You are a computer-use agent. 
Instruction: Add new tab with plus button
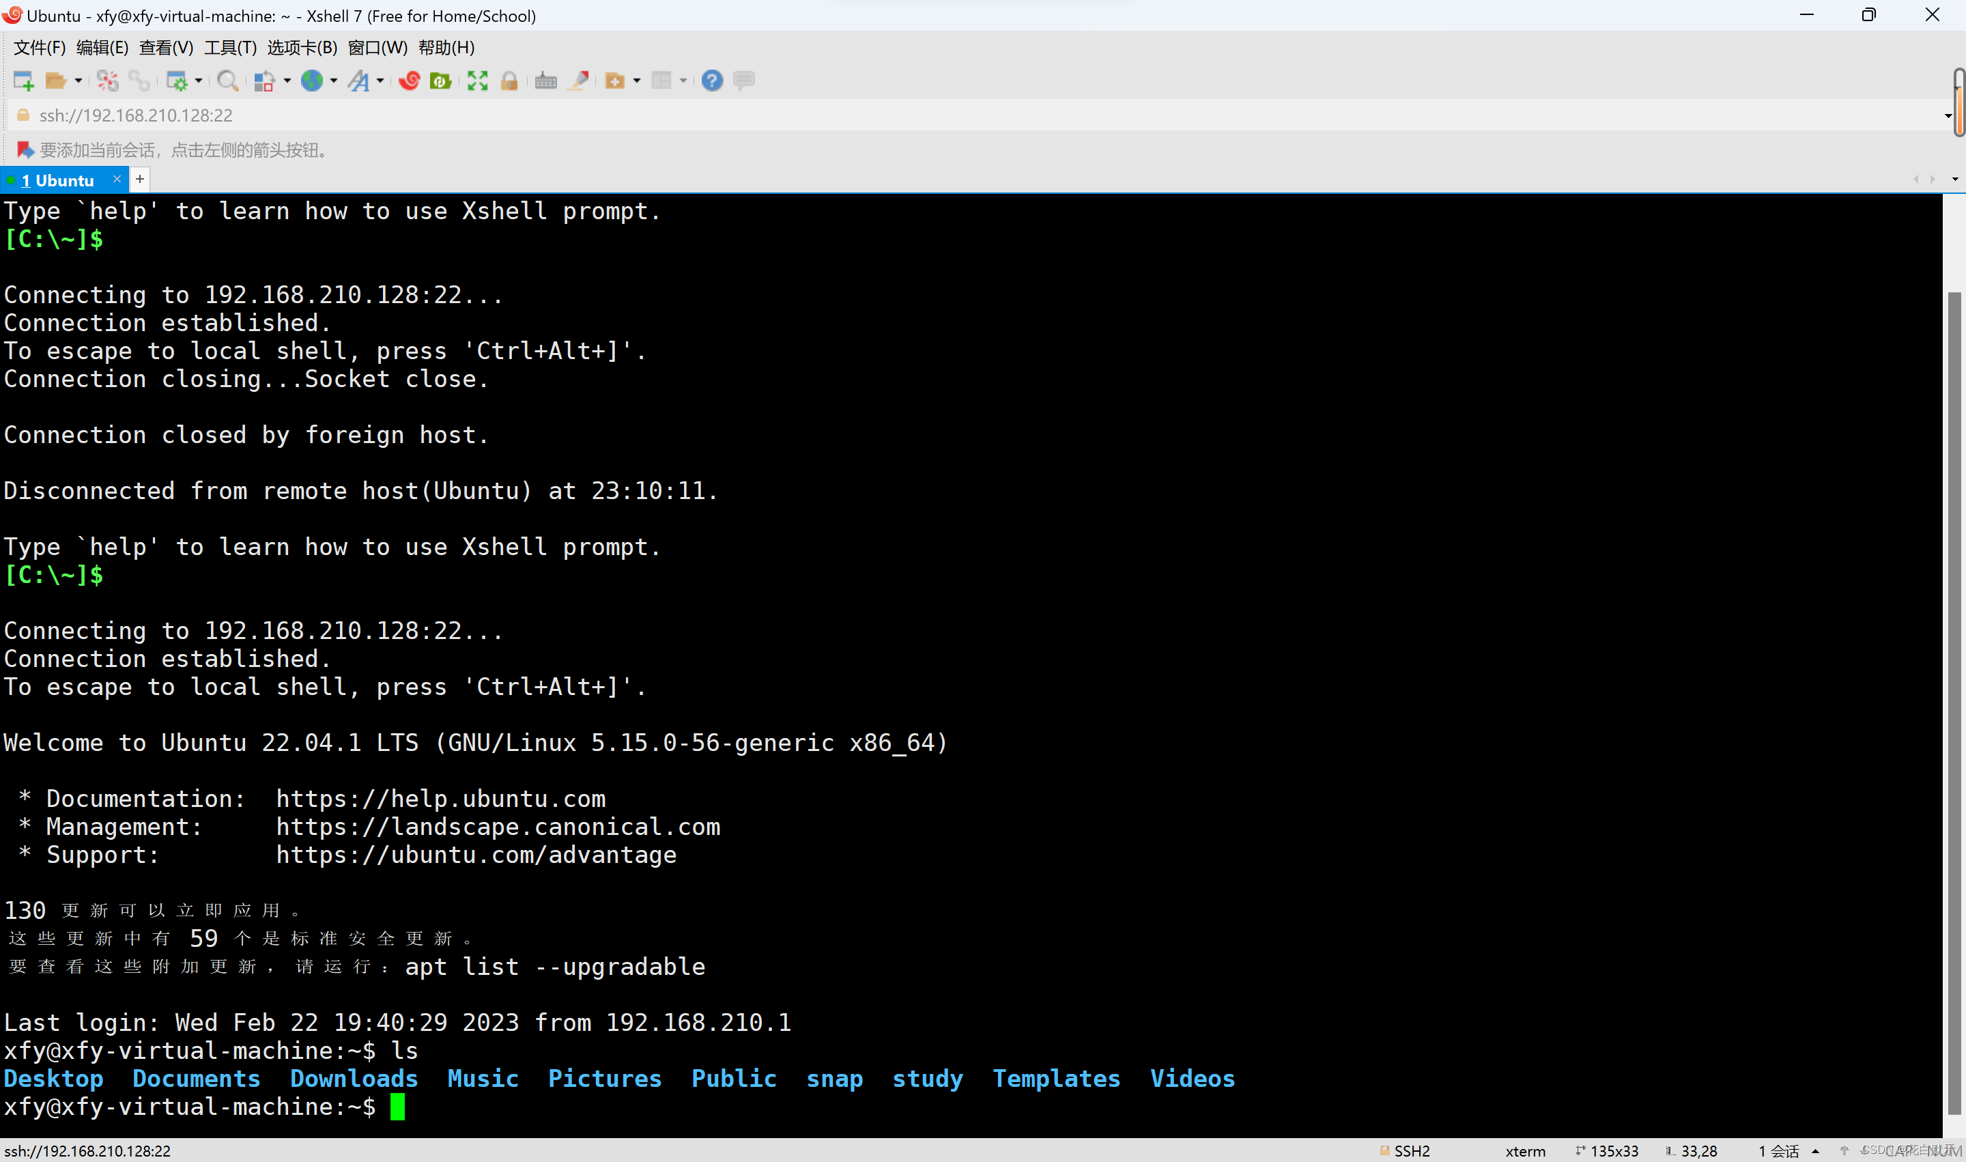click(x=140, y=180)
